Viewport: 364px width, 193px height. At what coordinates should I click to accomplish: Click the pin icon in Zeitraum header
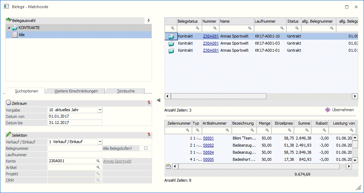coord(149,103)
